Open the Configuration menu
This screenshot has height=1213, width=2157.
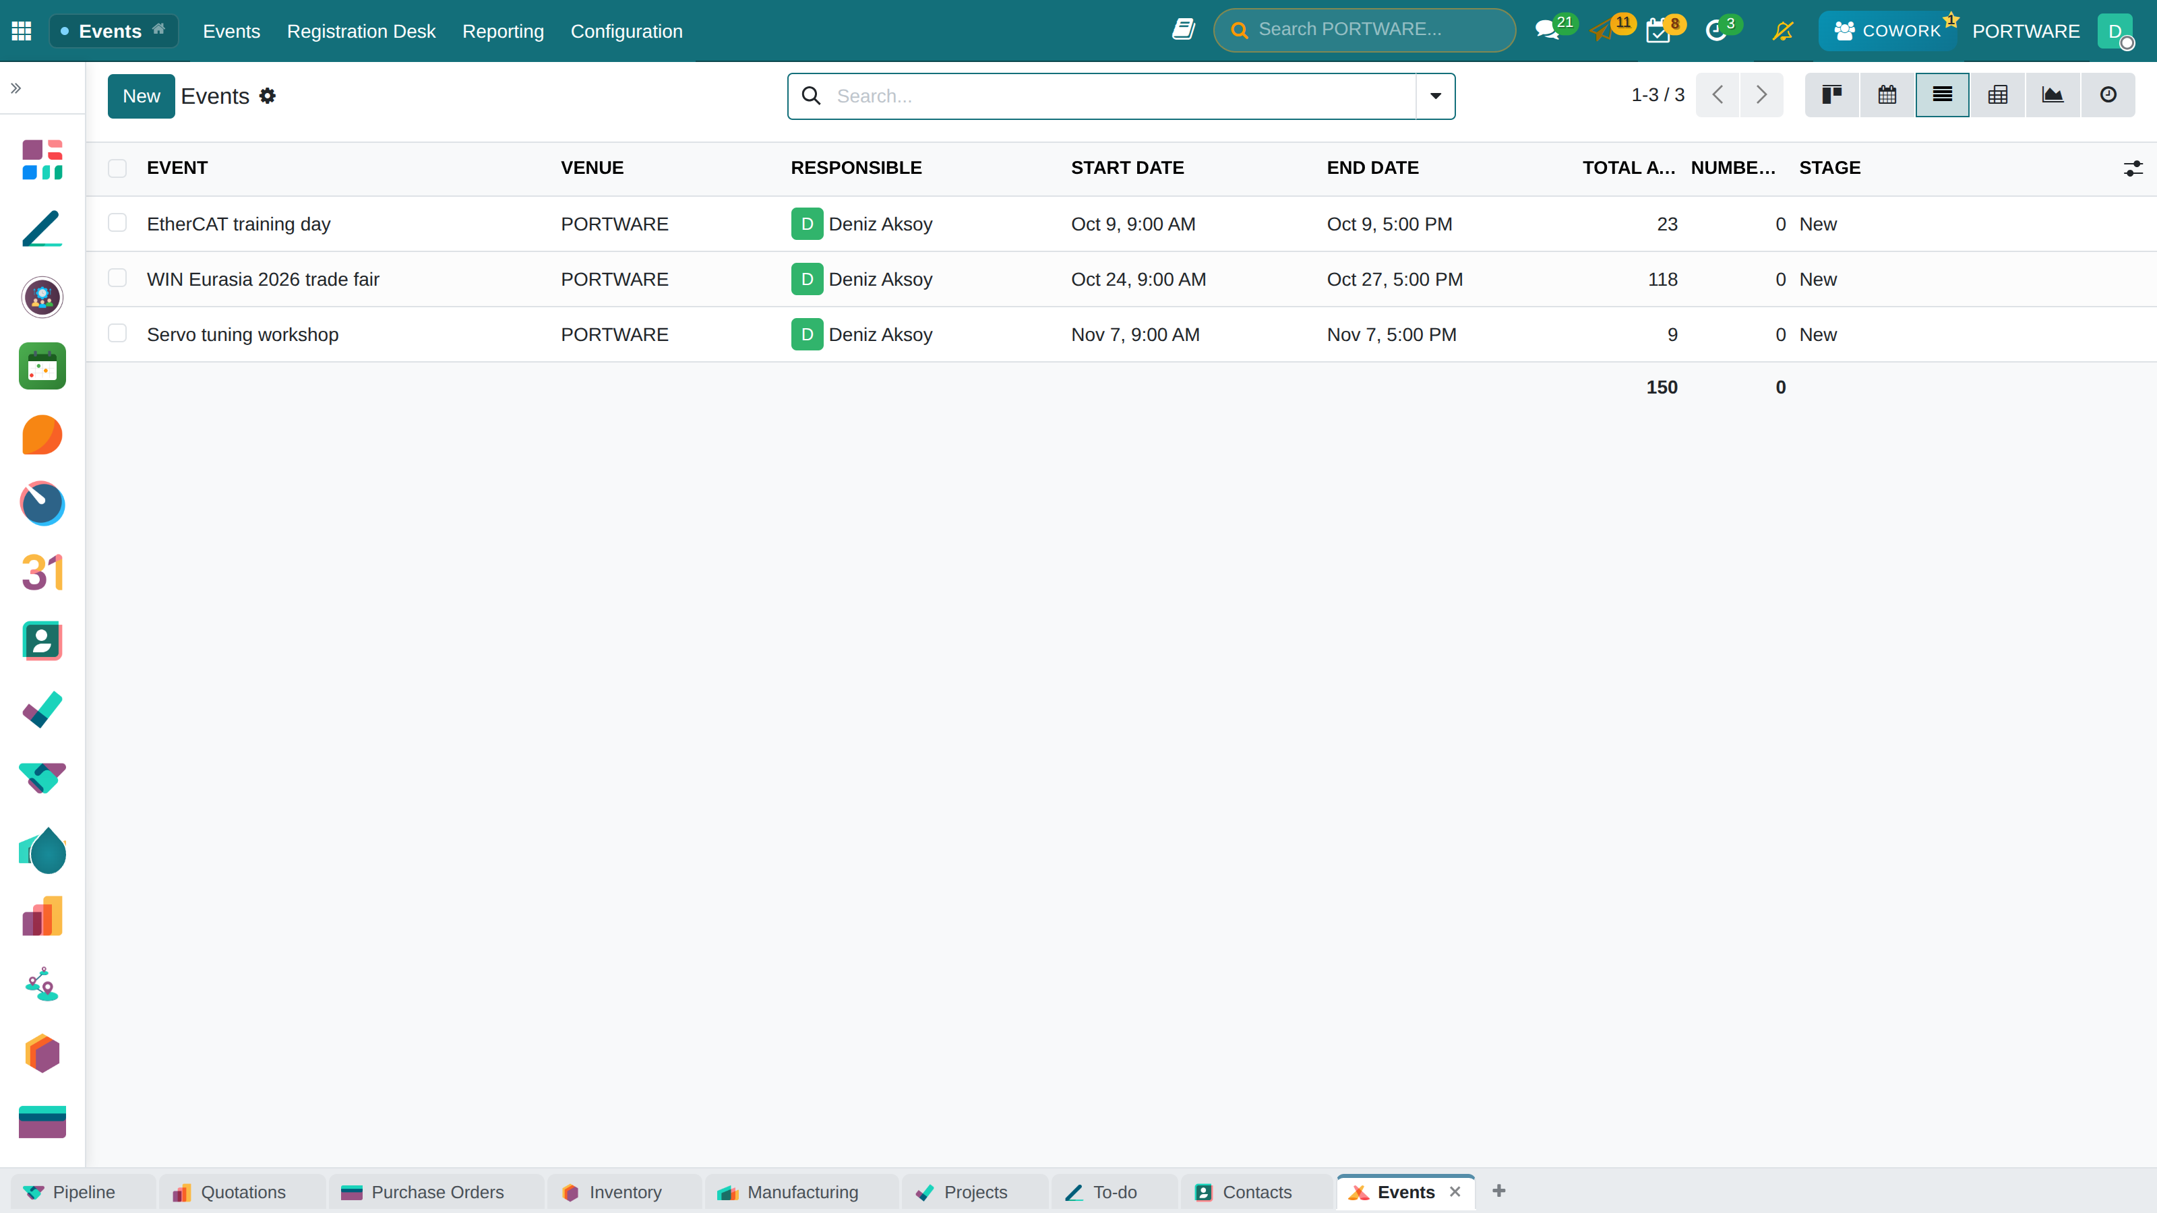[626, 31]
